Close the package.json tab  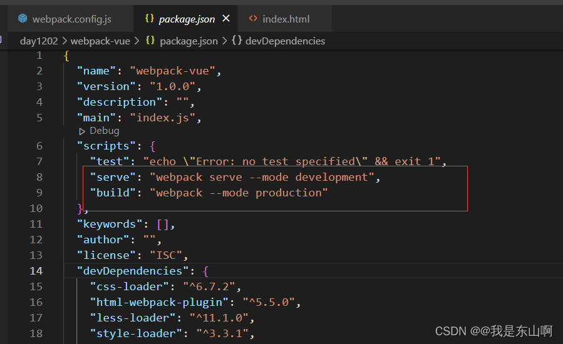click(x=226, y=18)
